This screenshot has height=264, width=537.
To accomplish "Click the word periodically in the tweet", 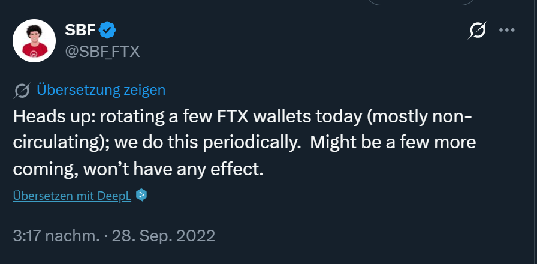I will pos(256,143).
